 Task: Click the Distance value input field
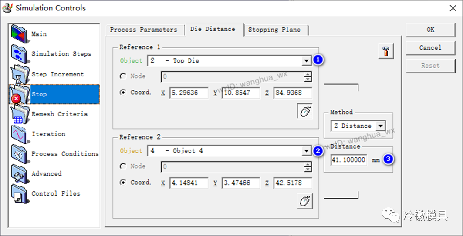click(348, 160)
